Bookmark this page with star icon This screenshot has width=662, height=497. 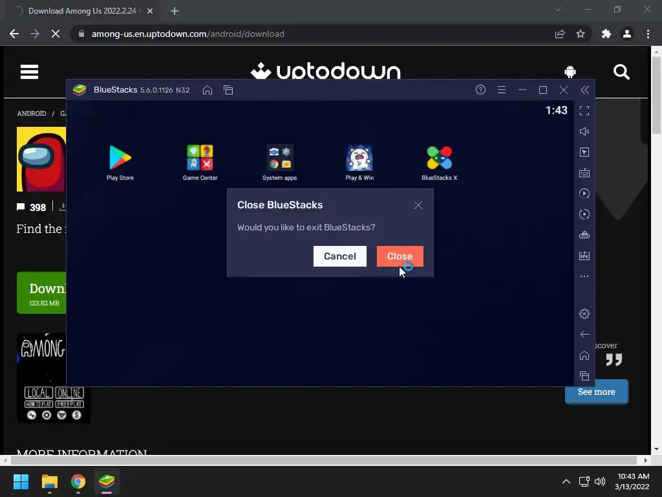click(581, 34)
